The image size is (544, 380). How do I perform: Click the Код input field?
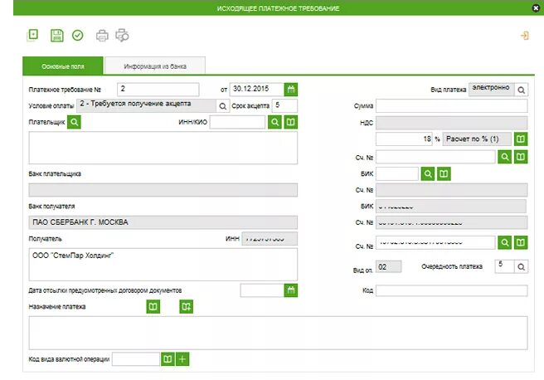click(451, 290)
